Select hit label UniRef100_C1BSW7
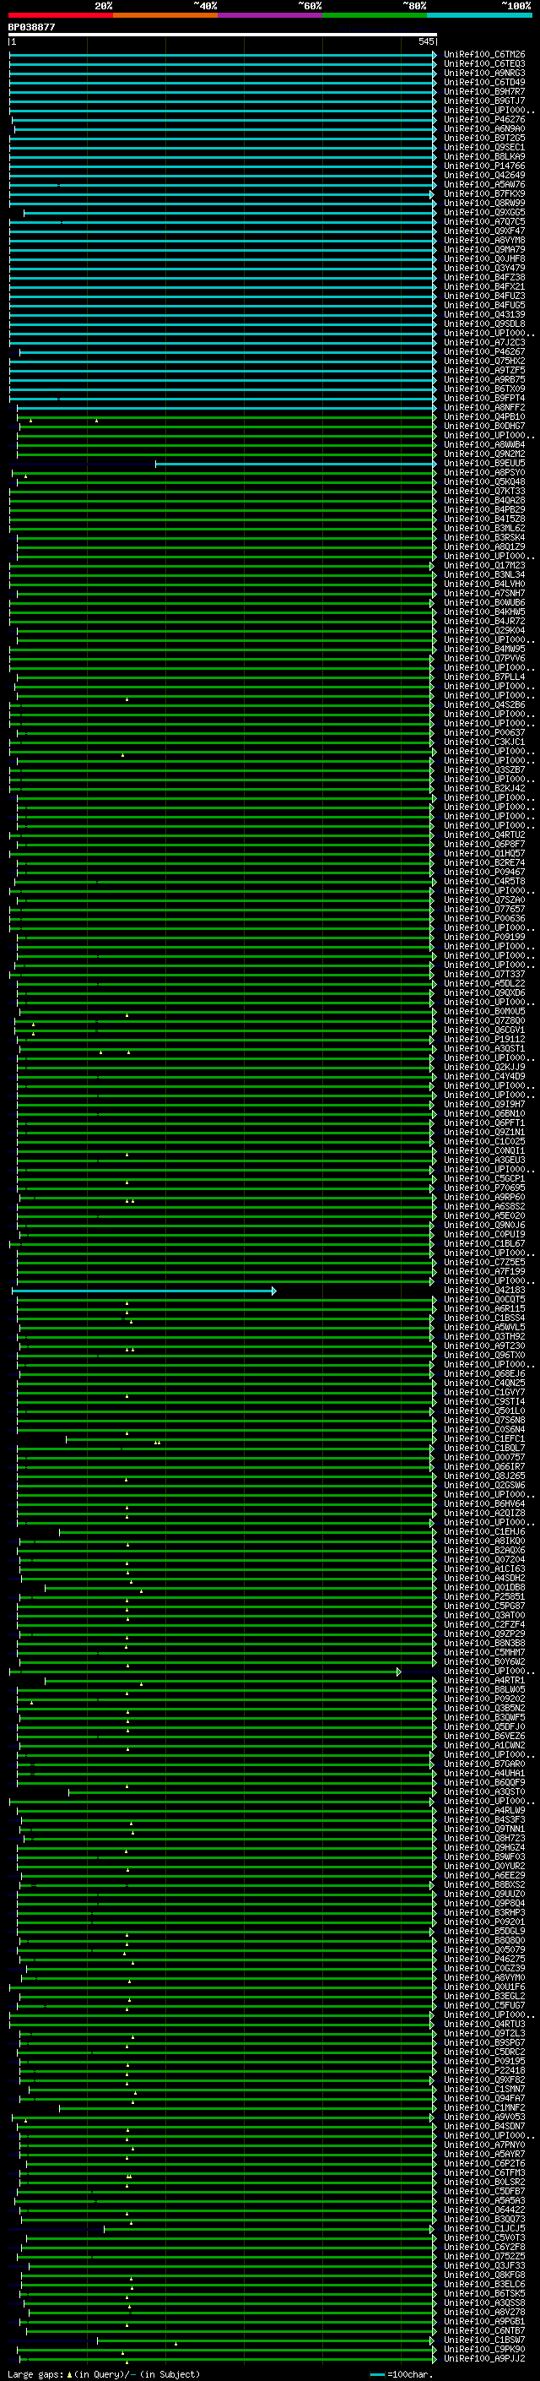The width and height of the screenshot is (540, 2381). tap(484, 2340)
